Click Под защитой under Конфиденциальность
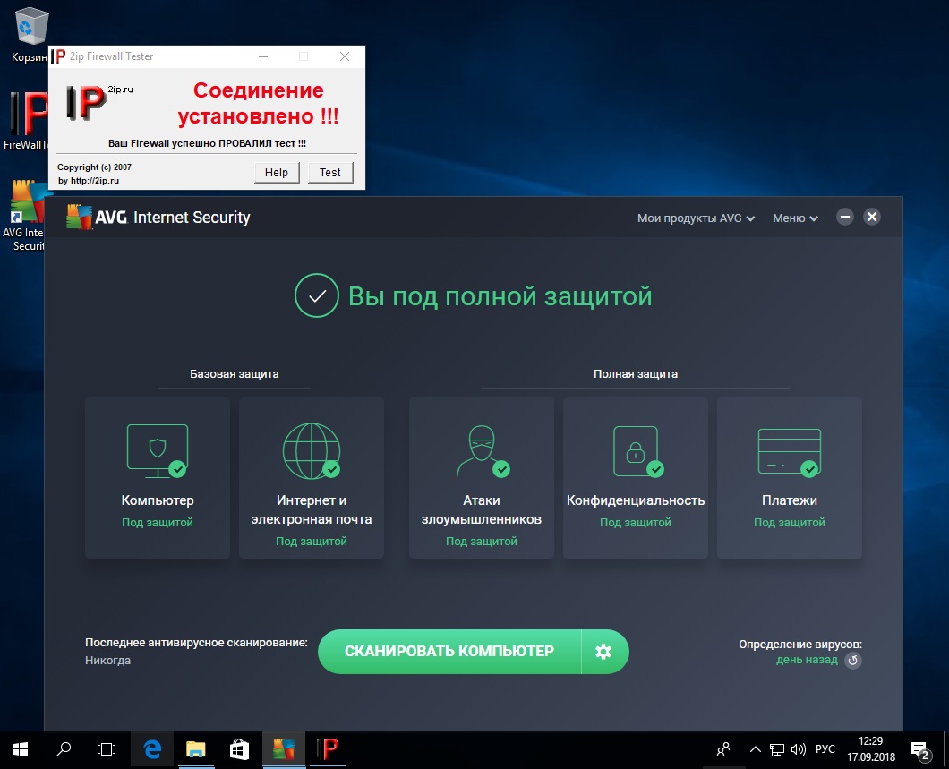Screen dimensions: 949x769 pyautogui.click(x=636, y=522)
